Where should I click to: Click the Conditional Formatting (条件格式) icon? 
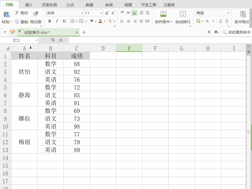pyautogui.click(x=243, y=14)
